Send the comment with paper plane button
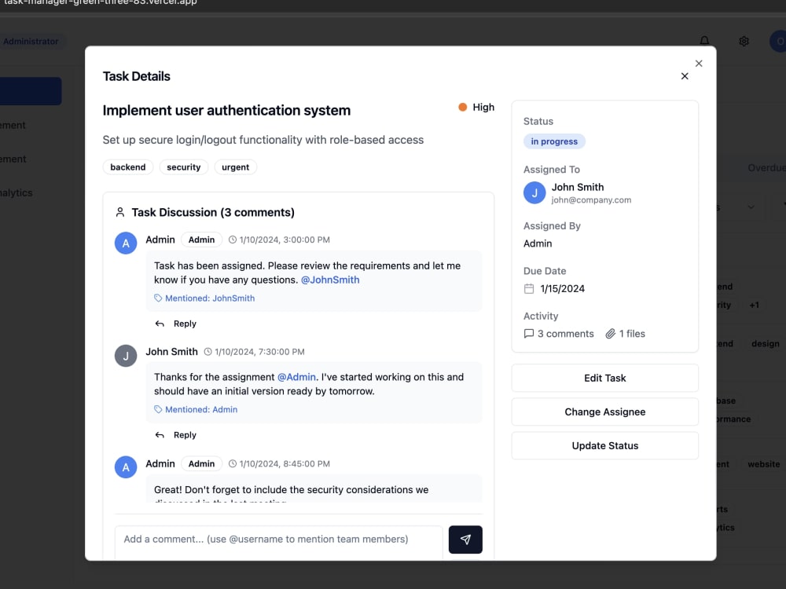 point(465,540)
